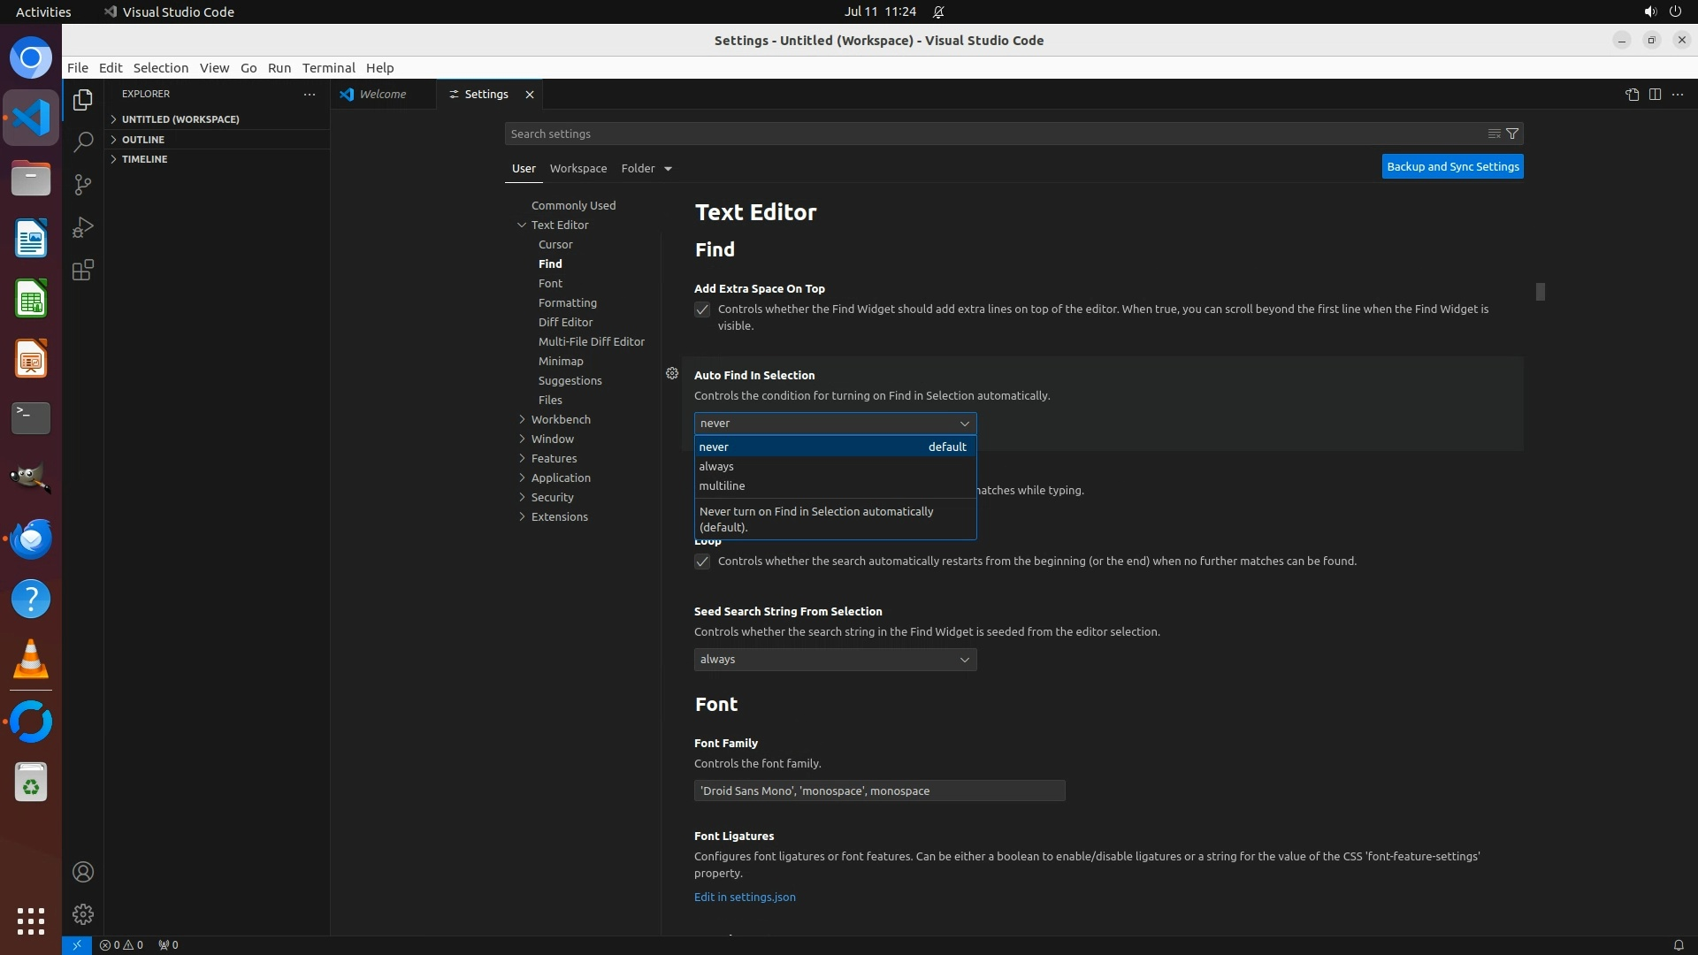Image resolution: width=1698 pixels, height=955 pixels.
Task: Select the 'multiline' dropdown option
Action: pyautogui.click(x=722, y=485)
